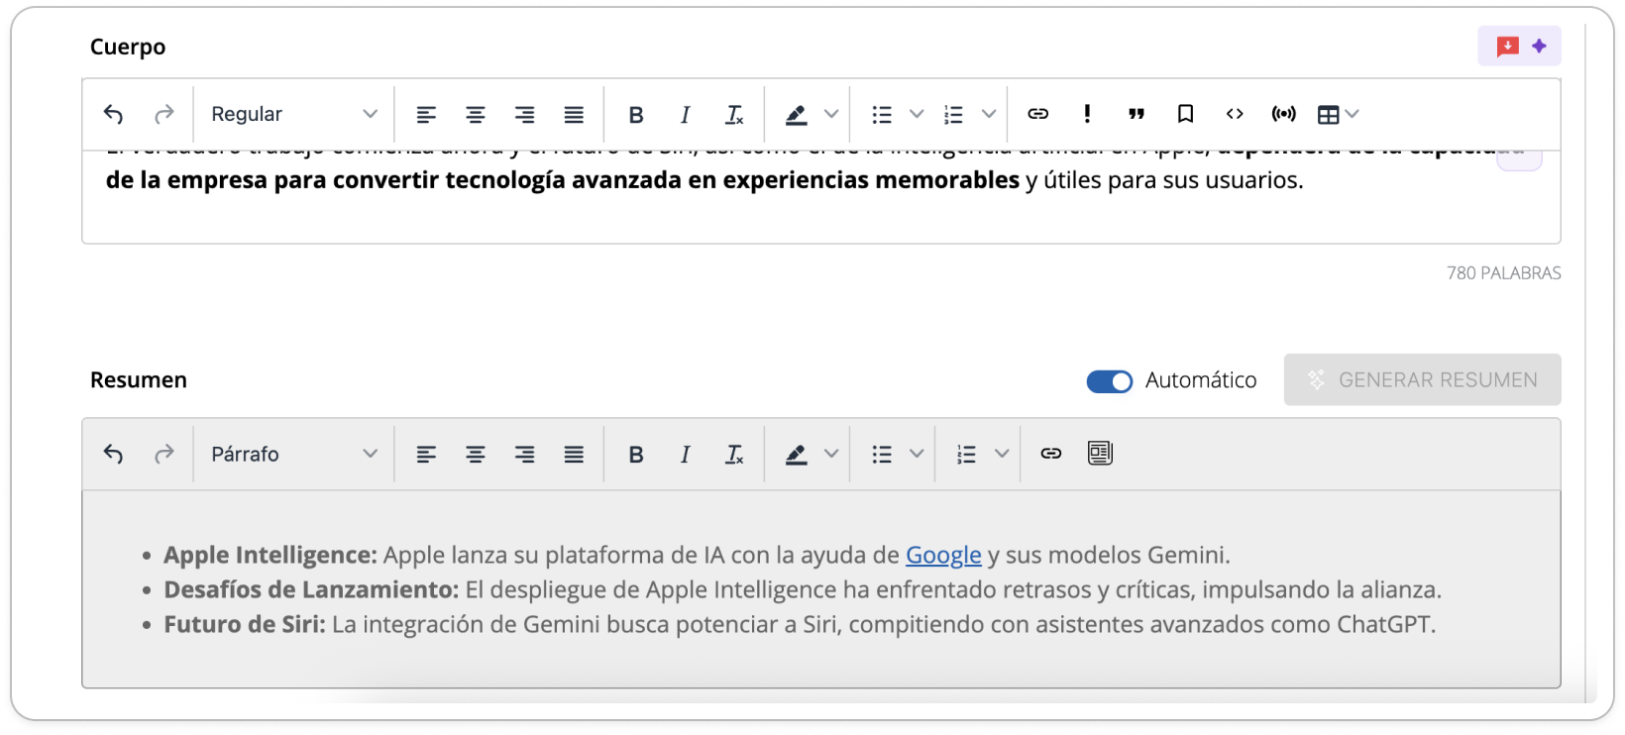Align Cuerpo text to the right
Screen dimensions: 1625x735
coord(525,115)
